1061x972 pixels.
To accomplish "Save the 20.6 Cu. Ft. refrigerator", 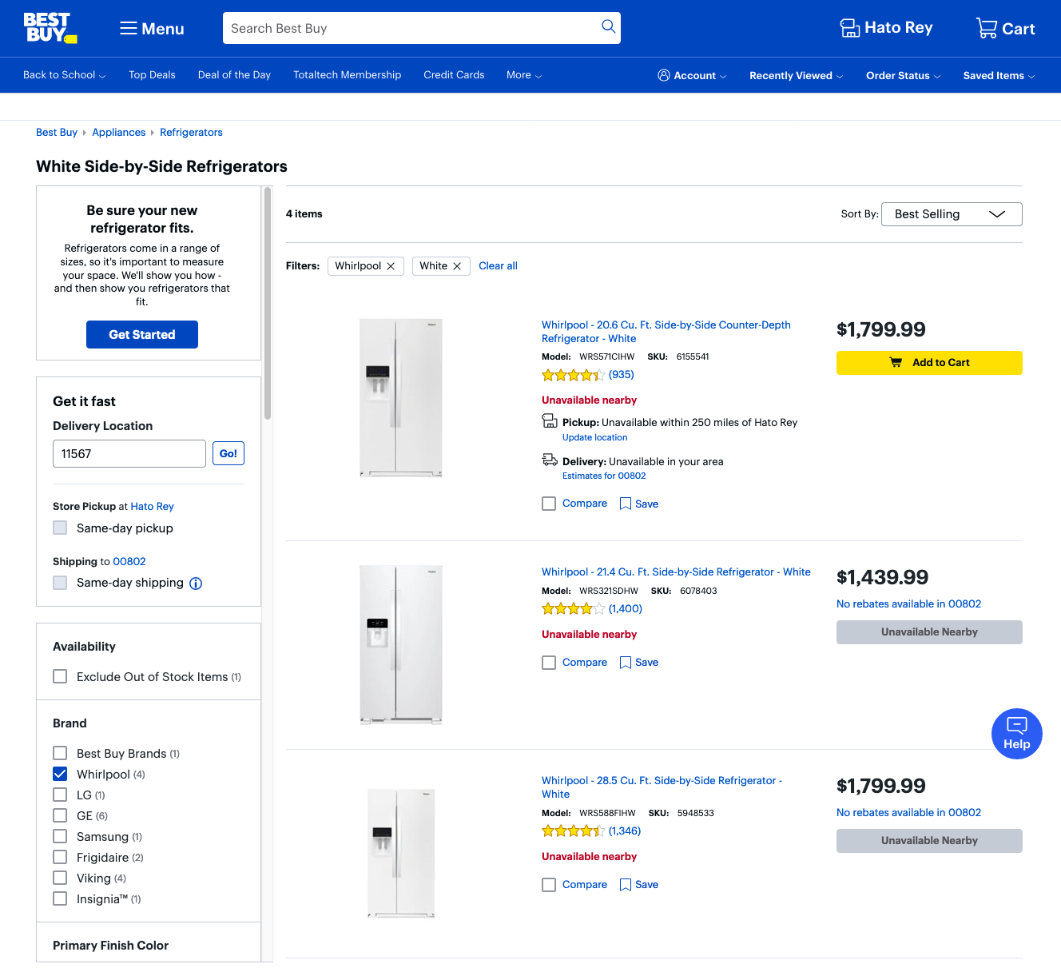I will (639, 504).
